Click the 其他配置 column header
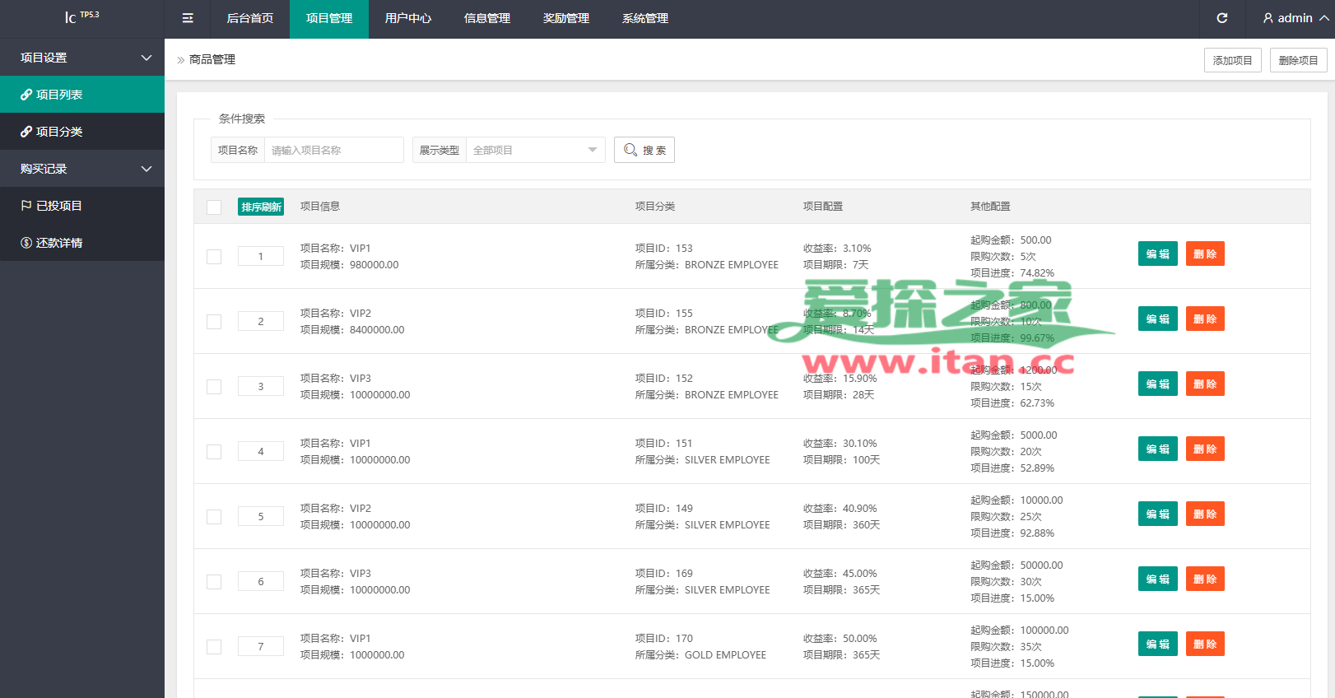 pos(990,207)
